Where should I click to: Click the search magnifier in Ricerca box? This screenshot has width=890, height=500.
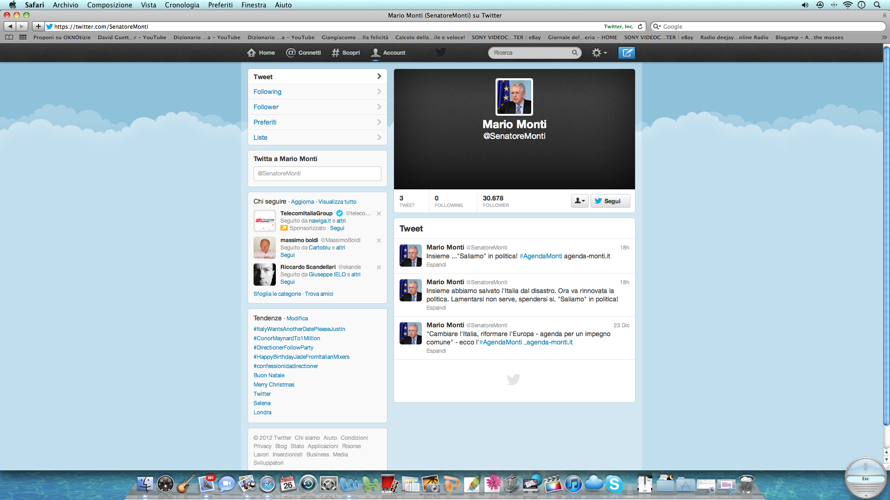pyautogui.click(x=575, y=53)
